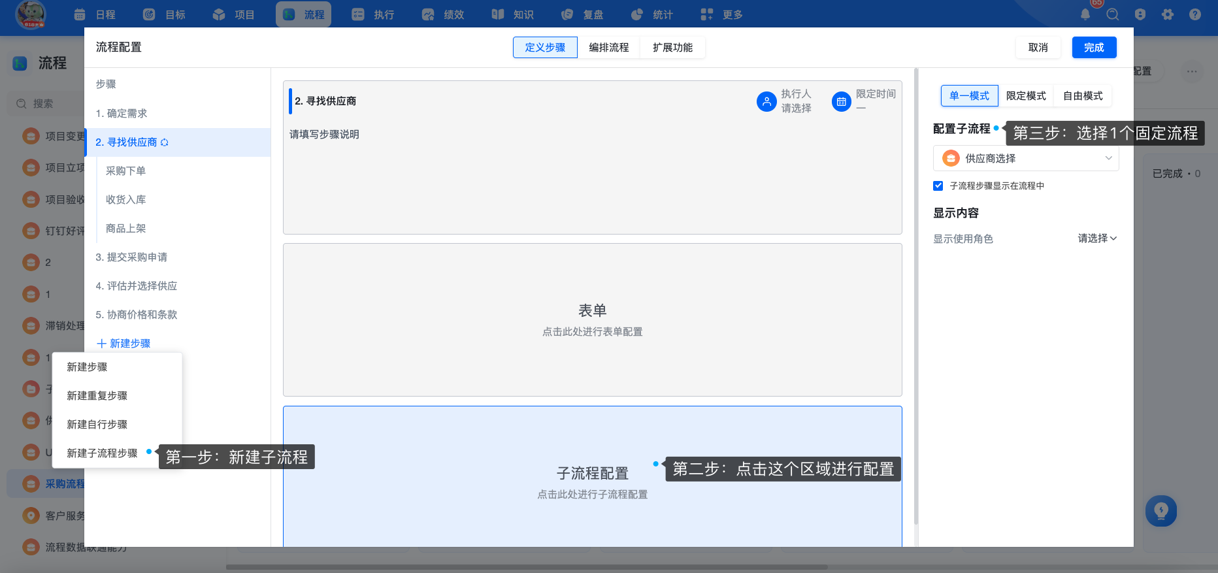Open the search magnifier in the top bar
Viewport: 1218px width, 573px height.
(x=1113, y=14)
